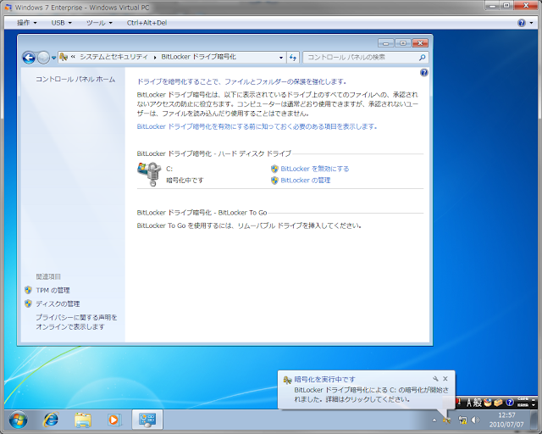Image resolution: width=542 pixels, height=434 pixels.
Task: Expand the dropdown arrow beside Virtual PC help
Action: click(x=531, y=23)
